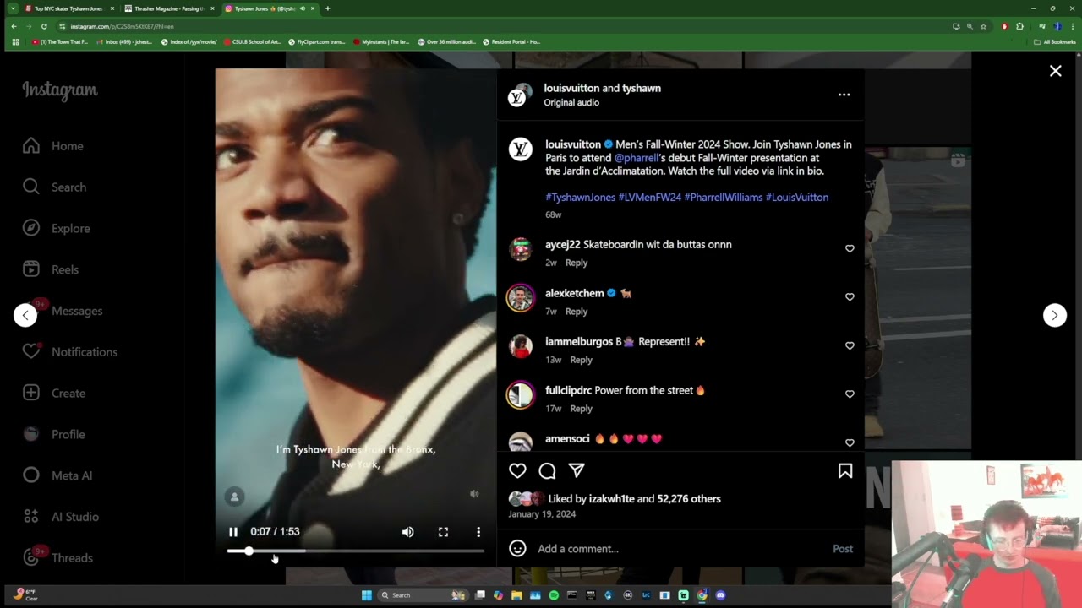Click the instagram.com address bar
This screenshot has height=608, width=1082.
coord(507,26)
